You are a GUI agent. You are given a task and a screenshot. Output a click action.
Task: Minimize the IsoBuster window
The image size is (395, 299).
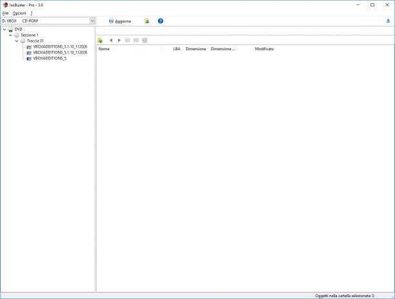[x=358, y=5]
